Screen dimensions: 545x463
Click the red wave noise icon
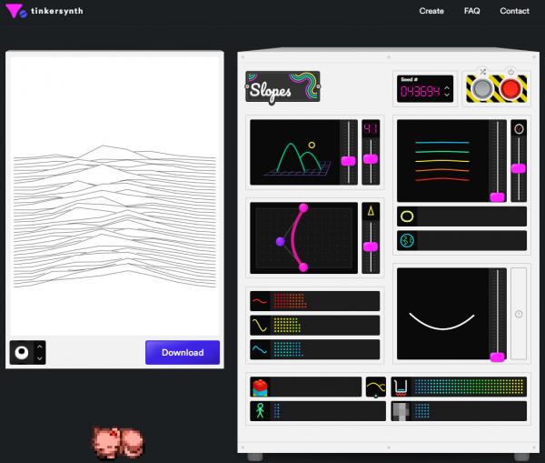click(x=260, y=301)
